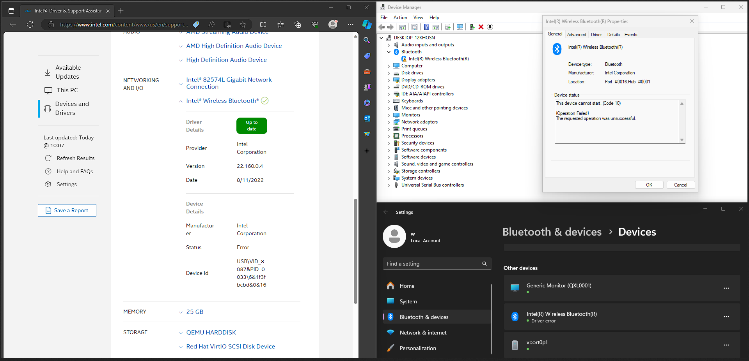Open the Action menu in Device Manager
749x361 pixels.
coord(400,18)
